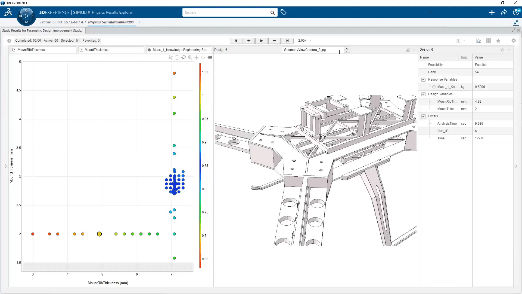
Task: Click the tag icon beside search
Action: [283, 13]
